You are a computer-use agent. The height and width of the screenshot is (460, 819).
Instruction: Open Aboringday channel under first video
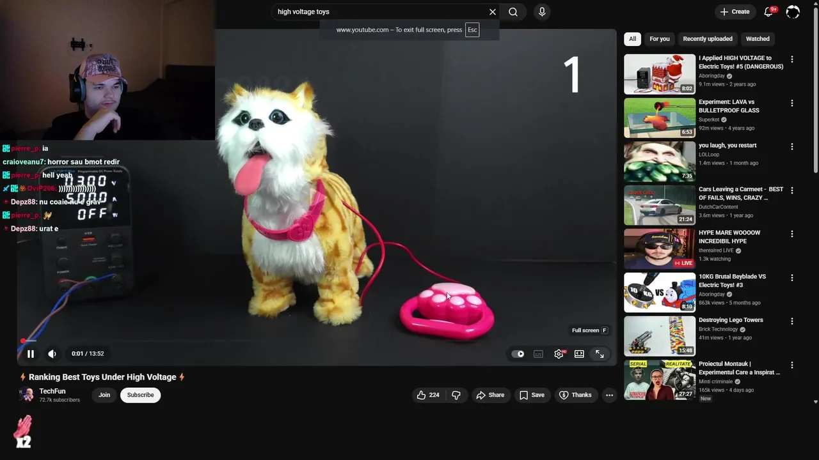[712, 76]
